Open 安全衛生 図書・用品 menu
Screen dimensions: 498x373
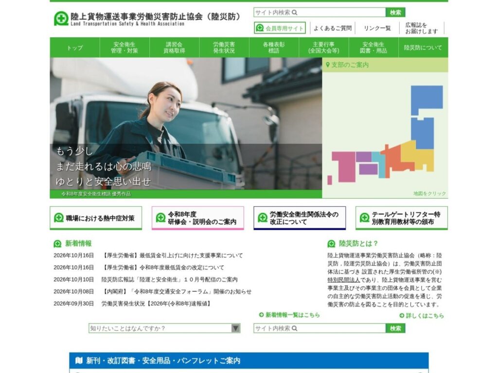coord(374,48)
